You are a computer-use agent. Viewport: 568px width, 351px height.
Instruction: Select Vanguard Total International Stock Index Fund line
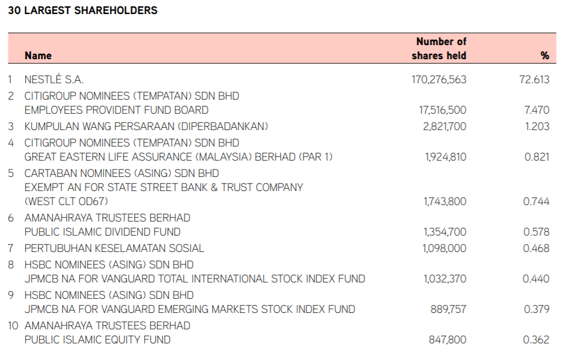click(195, 278)
